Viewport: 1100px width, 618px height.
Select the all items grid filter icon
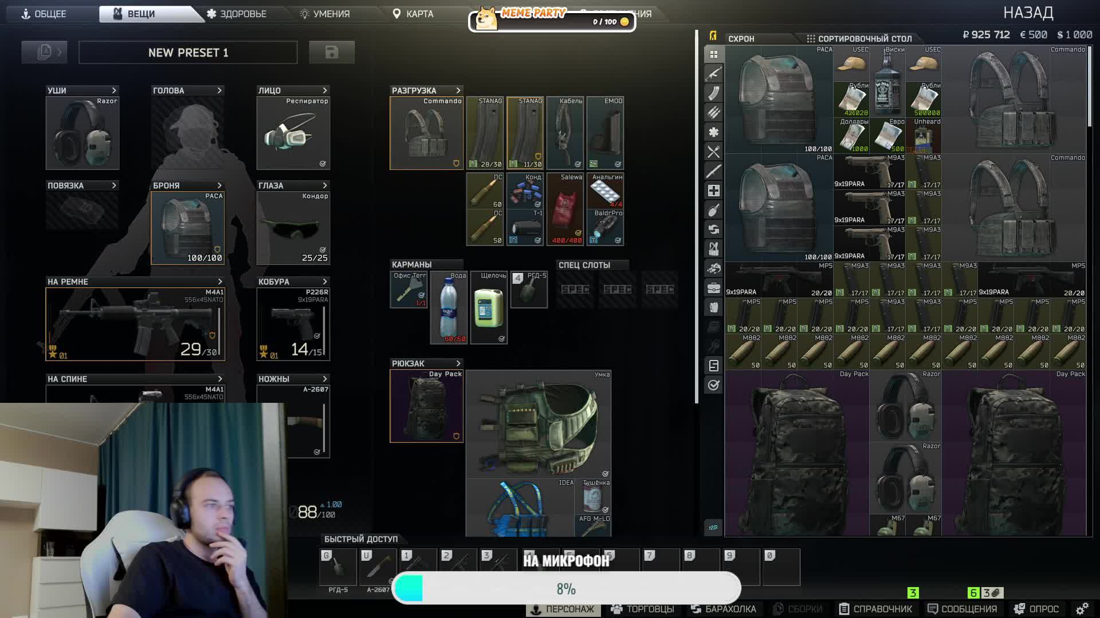(713, 54)
